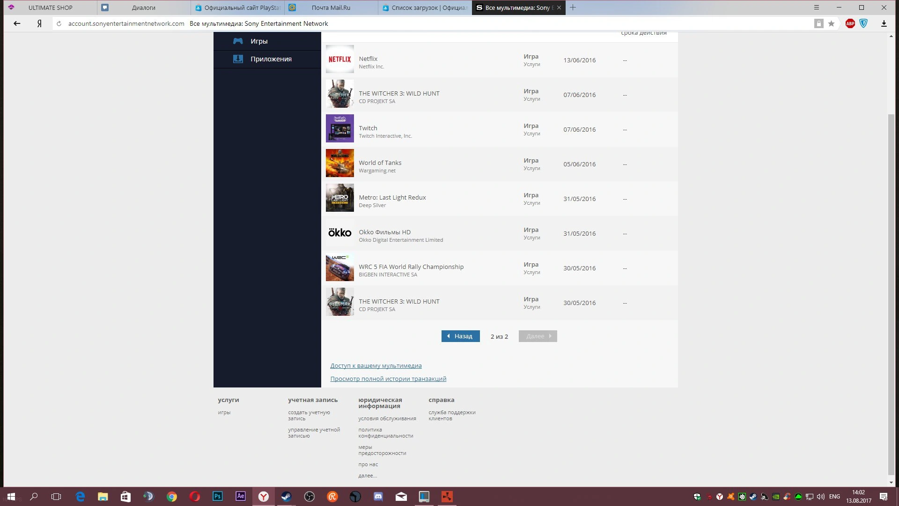The height and width of the screenshot is (506, 899).
Task: Open Steam from the taskbar
Action: (x=287, y=497)
